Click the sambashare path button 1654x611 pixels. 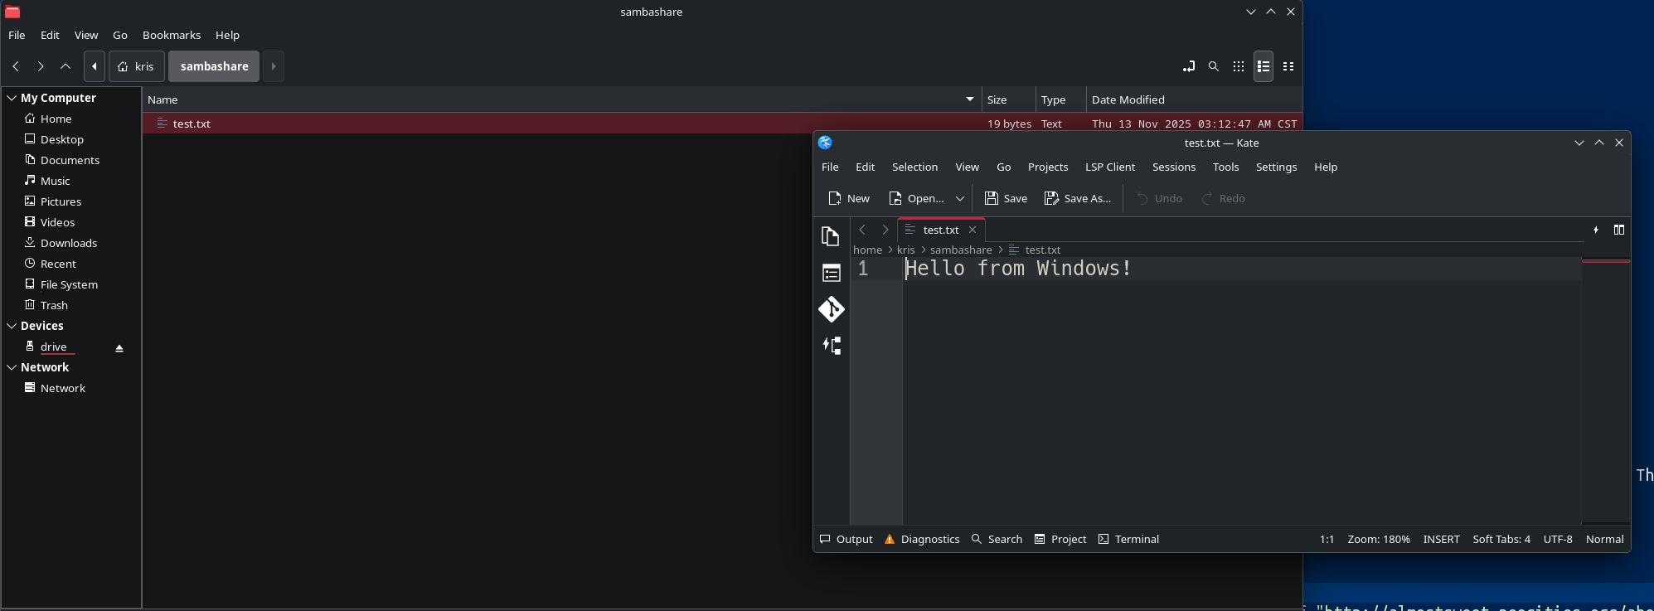[x=214, y=66]
